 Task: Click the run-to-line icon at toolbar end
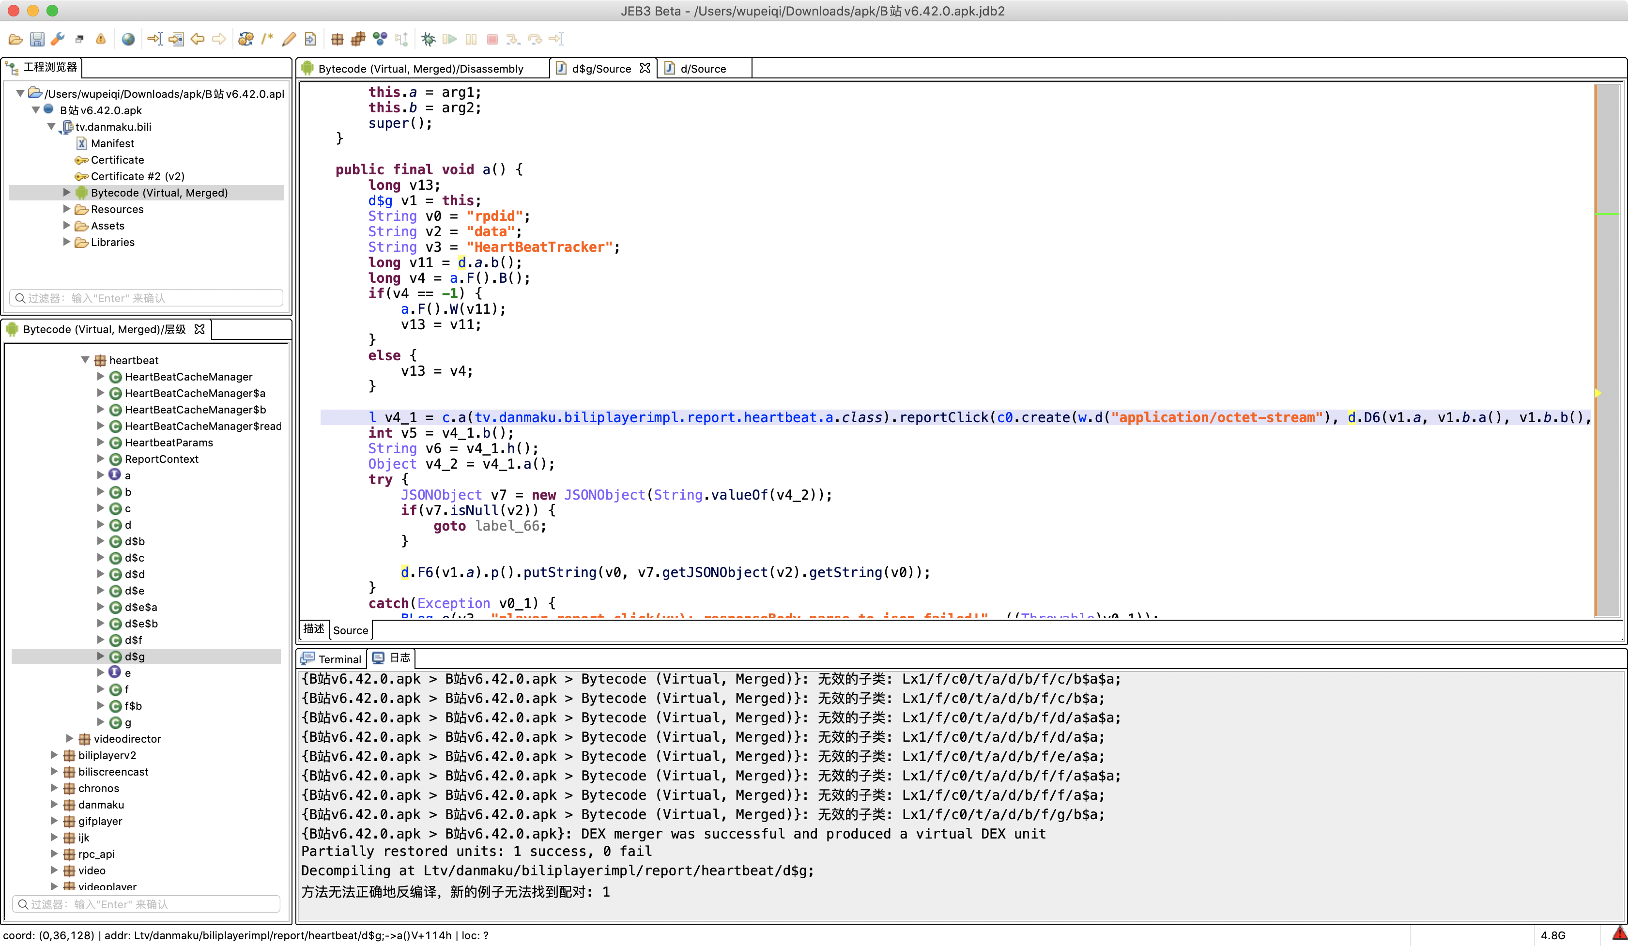(556, 39)
